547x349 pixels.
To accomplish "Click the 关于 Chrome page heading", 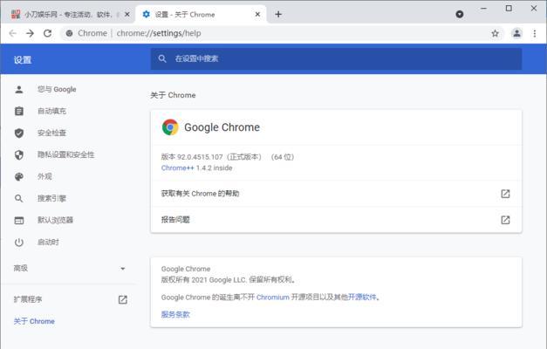I will tap(173, 95).
